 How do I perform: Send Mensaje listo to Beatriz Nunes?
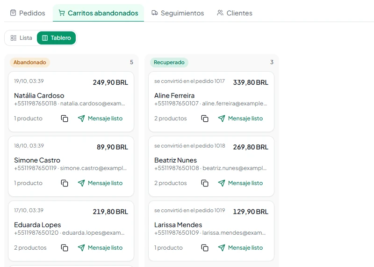tap(240, 183)
